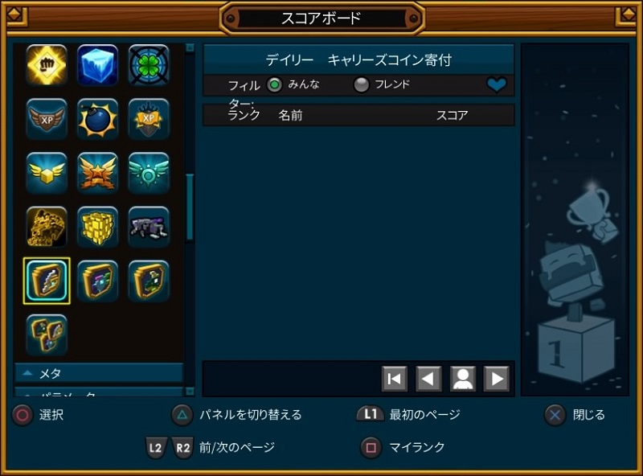Go to the next leaderboard page
The height and width of the screenshot is (476, 643).
click(x=497, y=379)
